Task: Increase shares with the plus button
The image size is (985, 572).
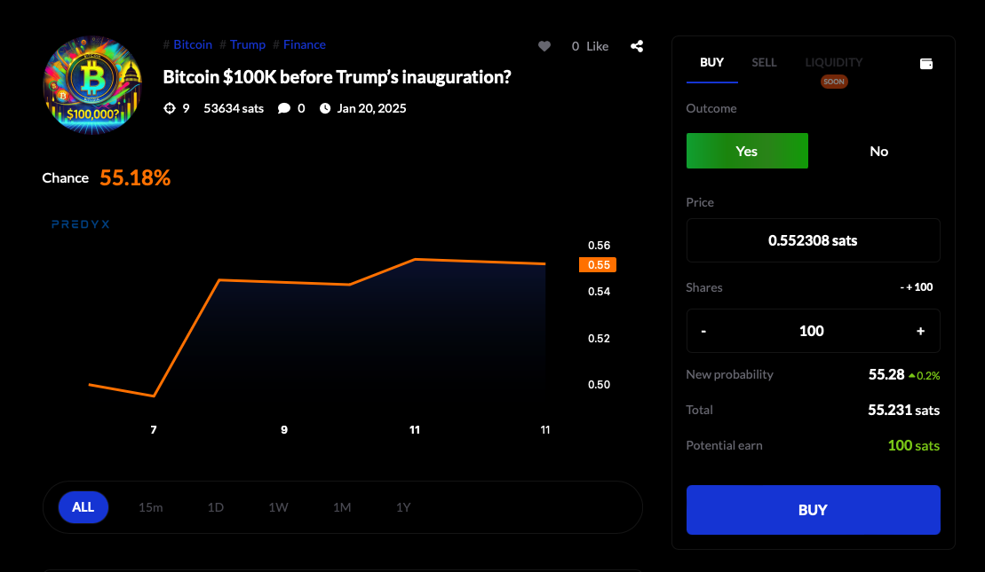Action: click(920, 331)
